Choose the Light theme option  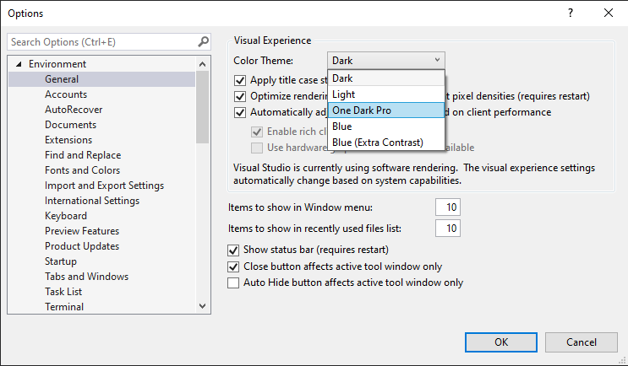(386, 94)
